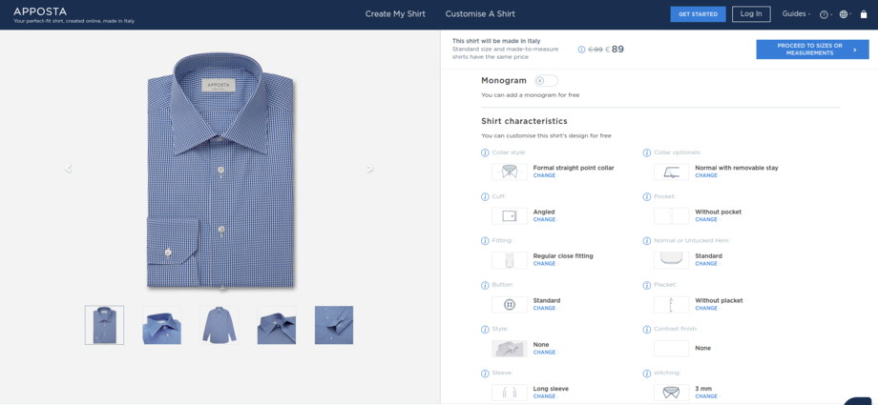Click the Get Started button

[x=697, y=14]
